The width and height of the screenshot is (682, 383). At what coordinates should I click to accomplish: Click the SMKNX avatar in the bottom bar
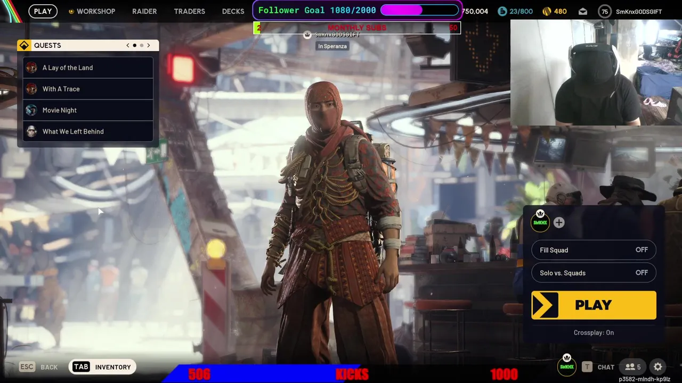(x=567, y=366)
